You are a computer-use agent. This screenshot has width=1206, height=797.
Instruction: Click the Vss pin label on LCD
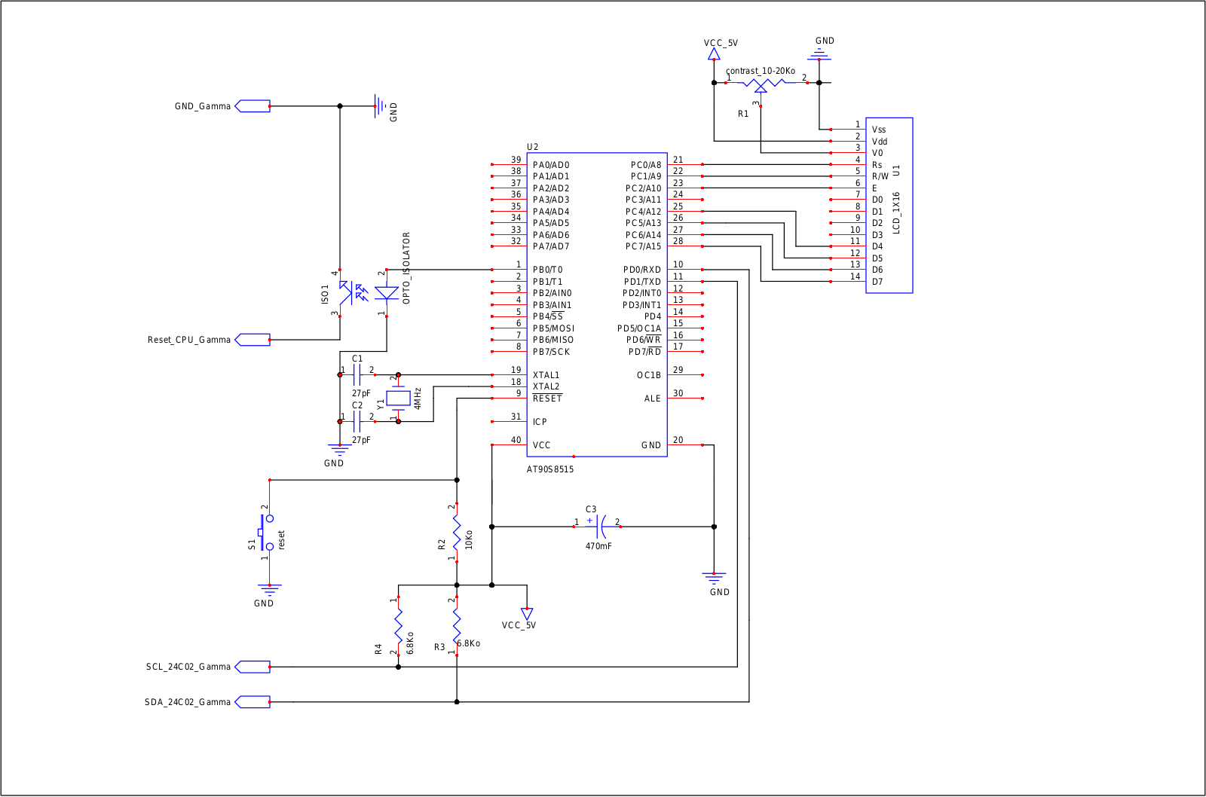pyautogui.click(x=879, y=130)
